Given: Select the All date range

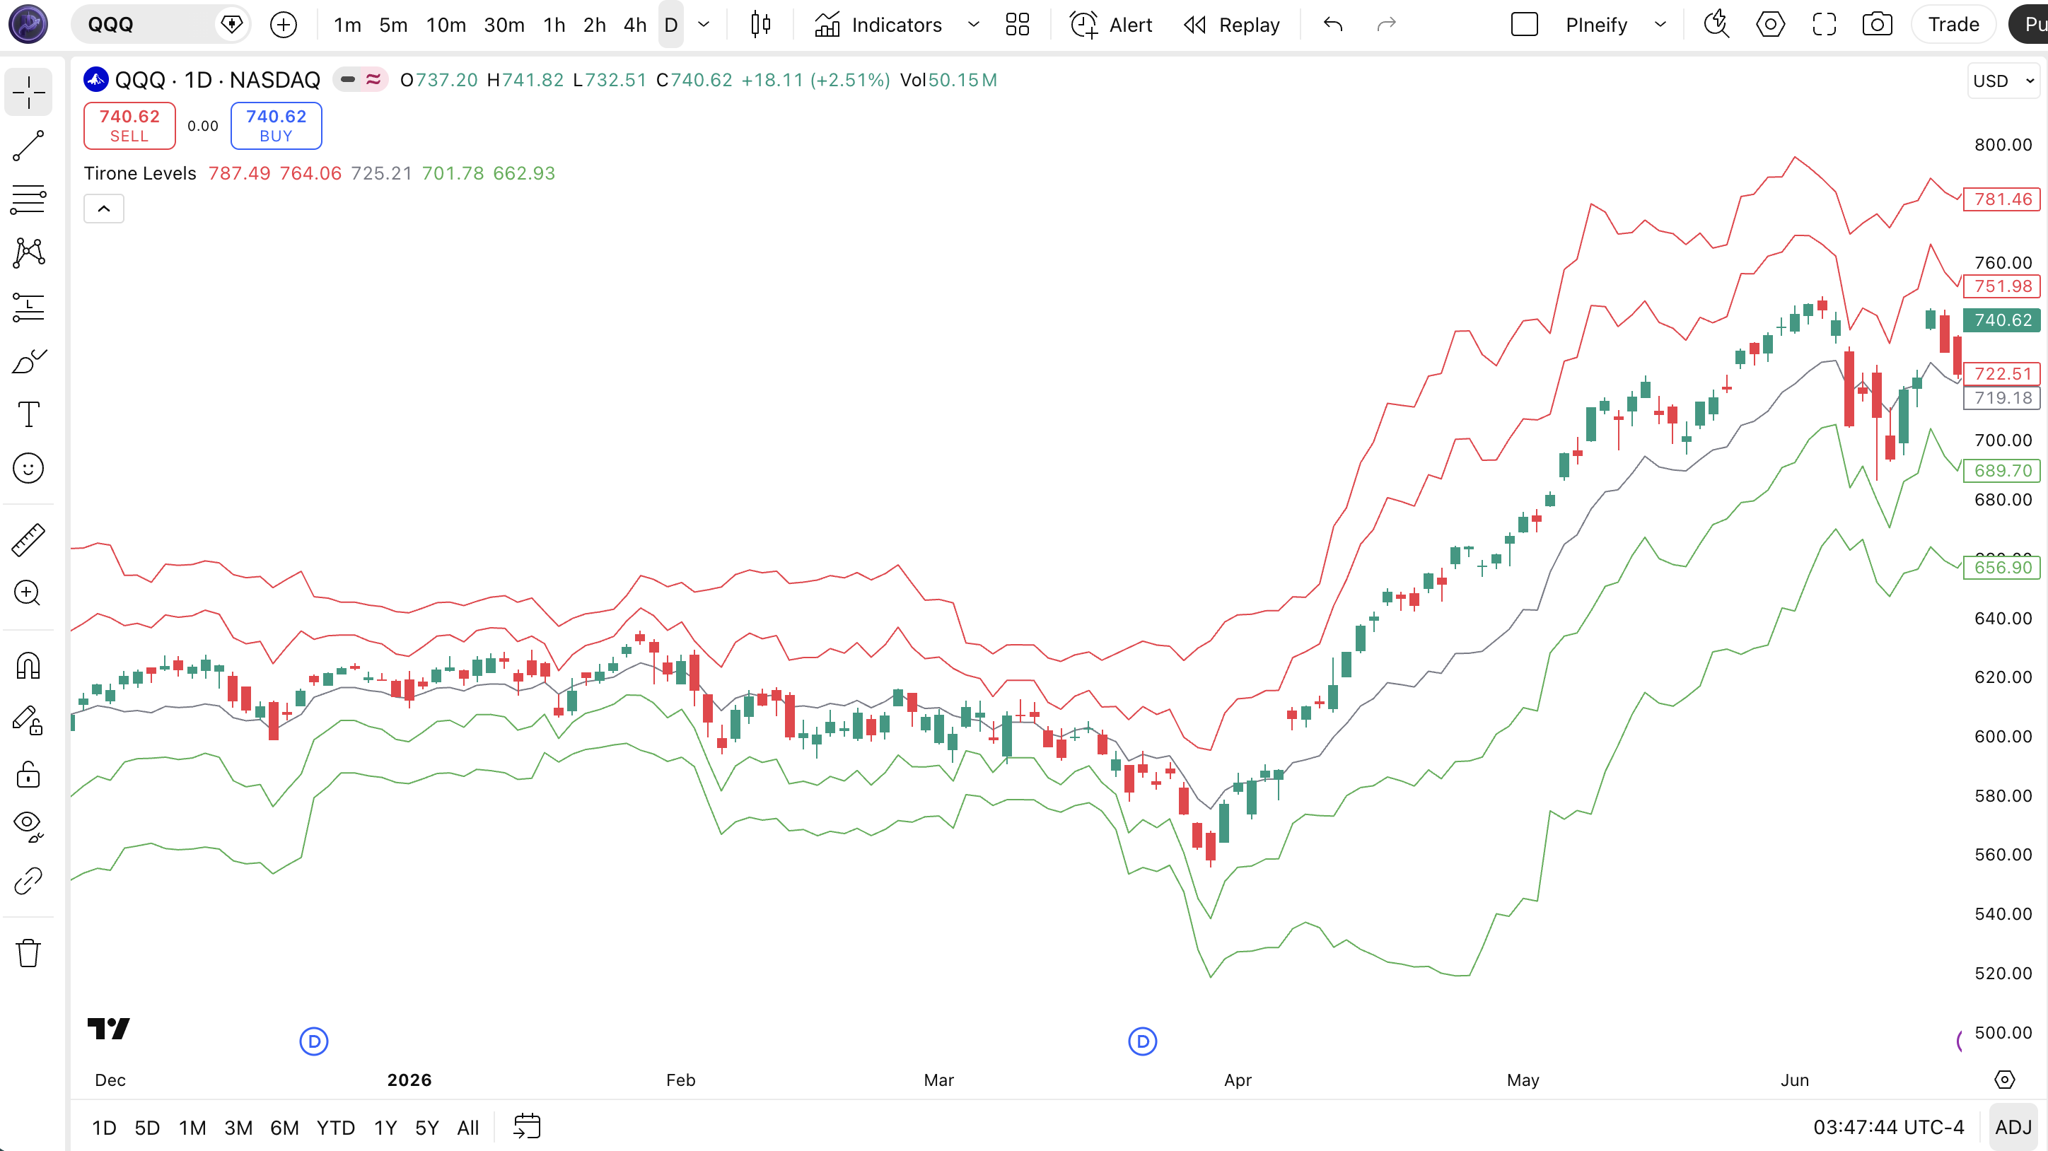Looking at the screenshot, I should (x=468, y=1127).
